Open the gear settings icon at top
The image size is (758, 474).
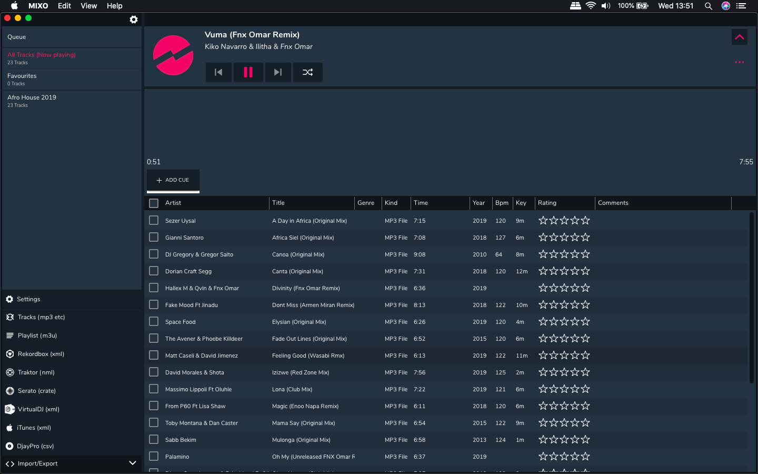coord(134,19)
